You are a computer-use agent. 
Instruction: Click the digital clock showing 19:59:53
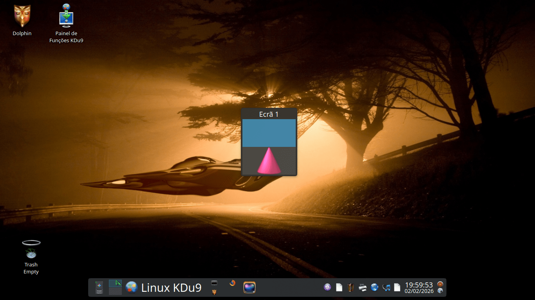click(419, 287)
